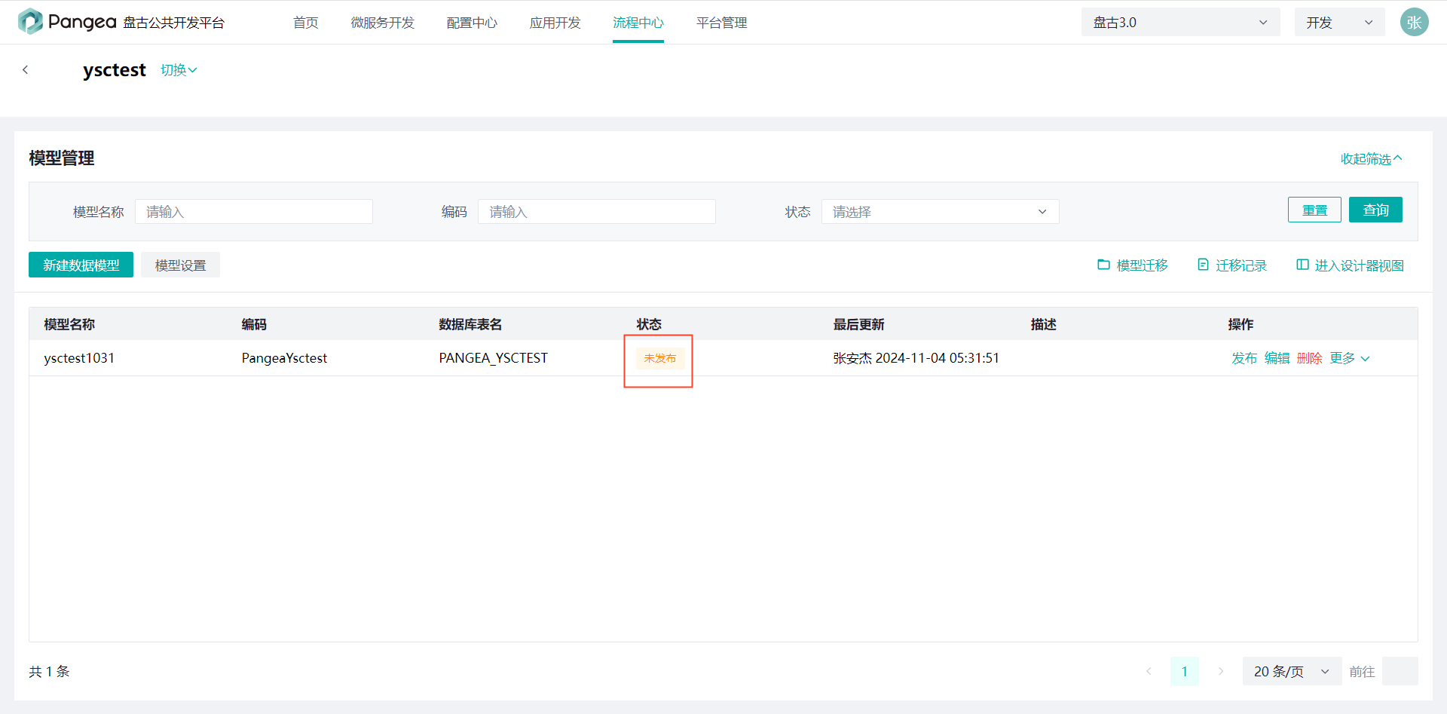This screenshot has width=1447, height=714.
Task: Click code cell PangeaYsctest
Action: click(x=284, y=358)
